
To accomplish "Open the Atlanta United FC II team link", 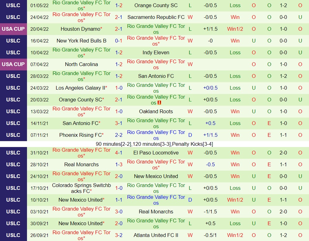I will [156, 235].
